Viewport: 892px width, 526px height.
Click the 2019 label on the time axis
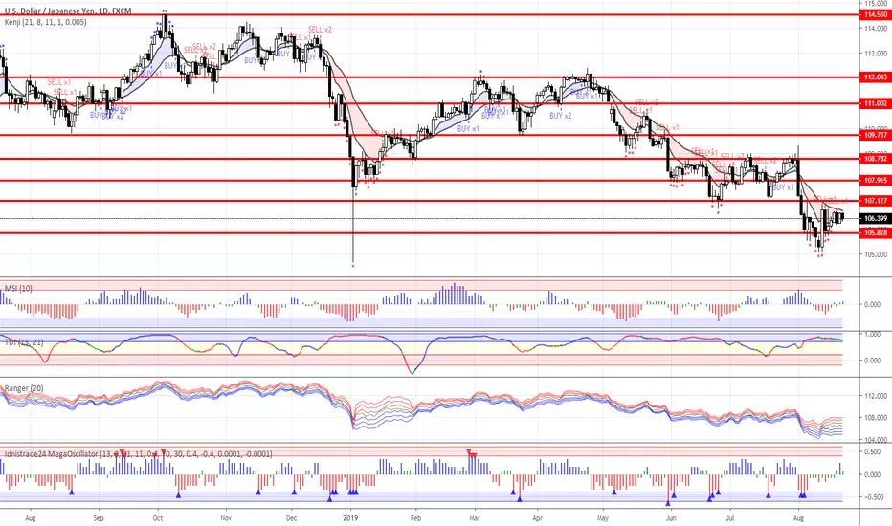tap(351, 518)
